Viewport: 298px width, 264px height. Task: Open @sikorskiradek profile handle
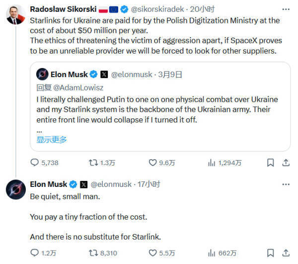click(x=157, y=9)
